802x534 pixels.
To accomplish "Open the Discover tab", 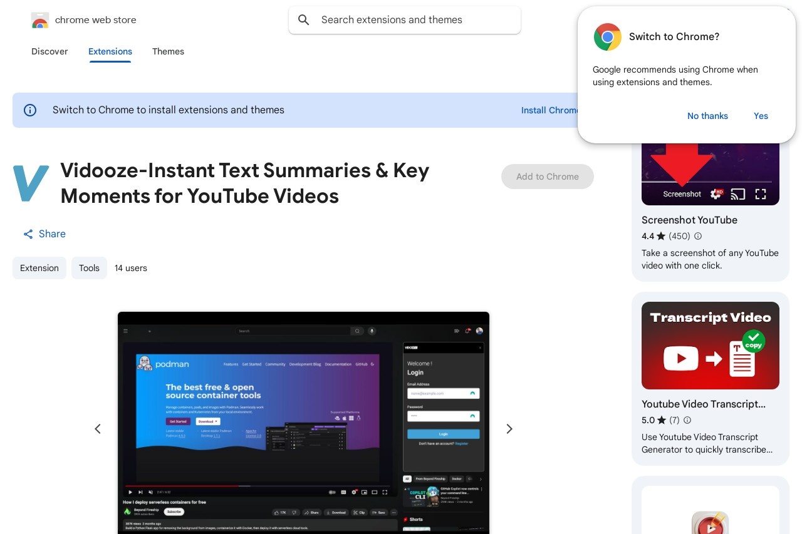I will tap(49, 51).
